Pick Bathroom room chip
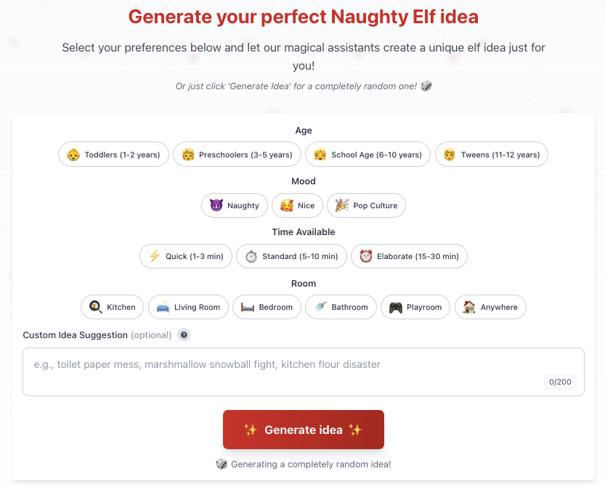The image size is (605, 492). (x=341, y=307)
